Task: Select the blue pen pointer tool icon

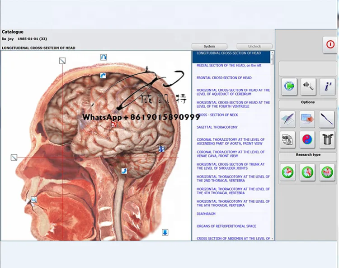Action: click(x=327, y=119)
